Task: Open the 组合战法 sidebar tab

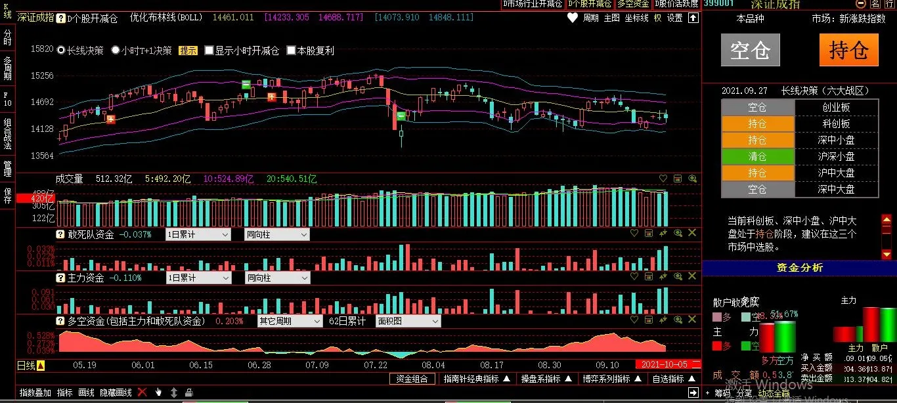Action: click(7, 134)
